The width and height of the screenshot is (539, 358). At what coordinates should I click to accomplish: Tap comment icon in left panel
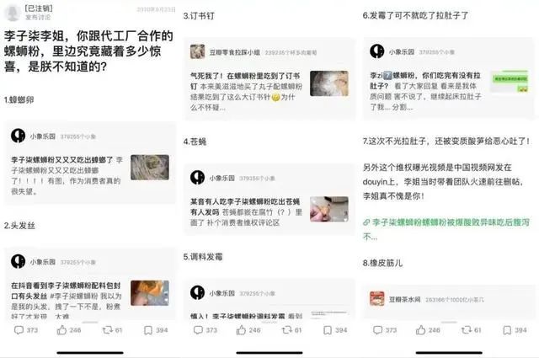click(x=19, y=330)
